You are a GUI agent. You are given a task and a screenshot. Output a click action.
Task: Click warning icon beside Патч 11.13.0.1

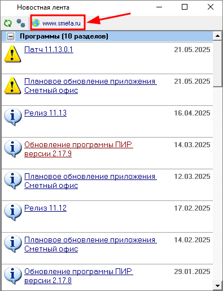[x=12, y=54]
